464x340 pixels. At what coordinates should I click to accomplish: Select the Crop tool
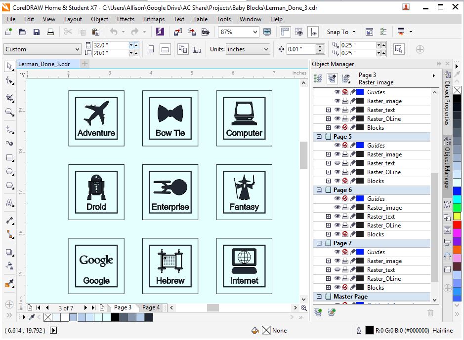point(9,98)
